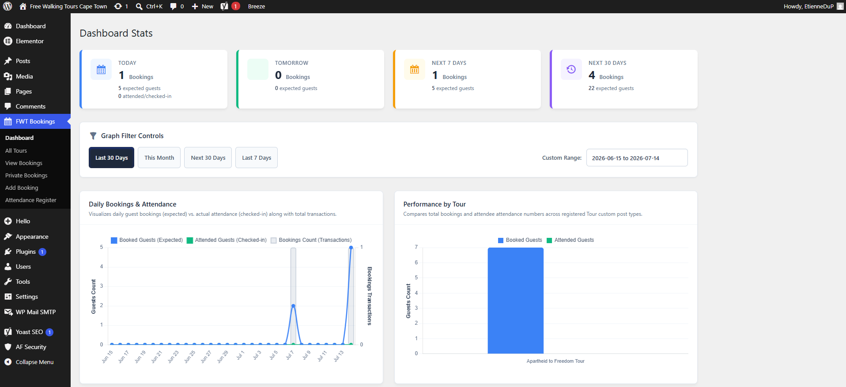Click the Tomorrow card green icon
The height and width of the screenshot is (387, 846).
[258, 69]
